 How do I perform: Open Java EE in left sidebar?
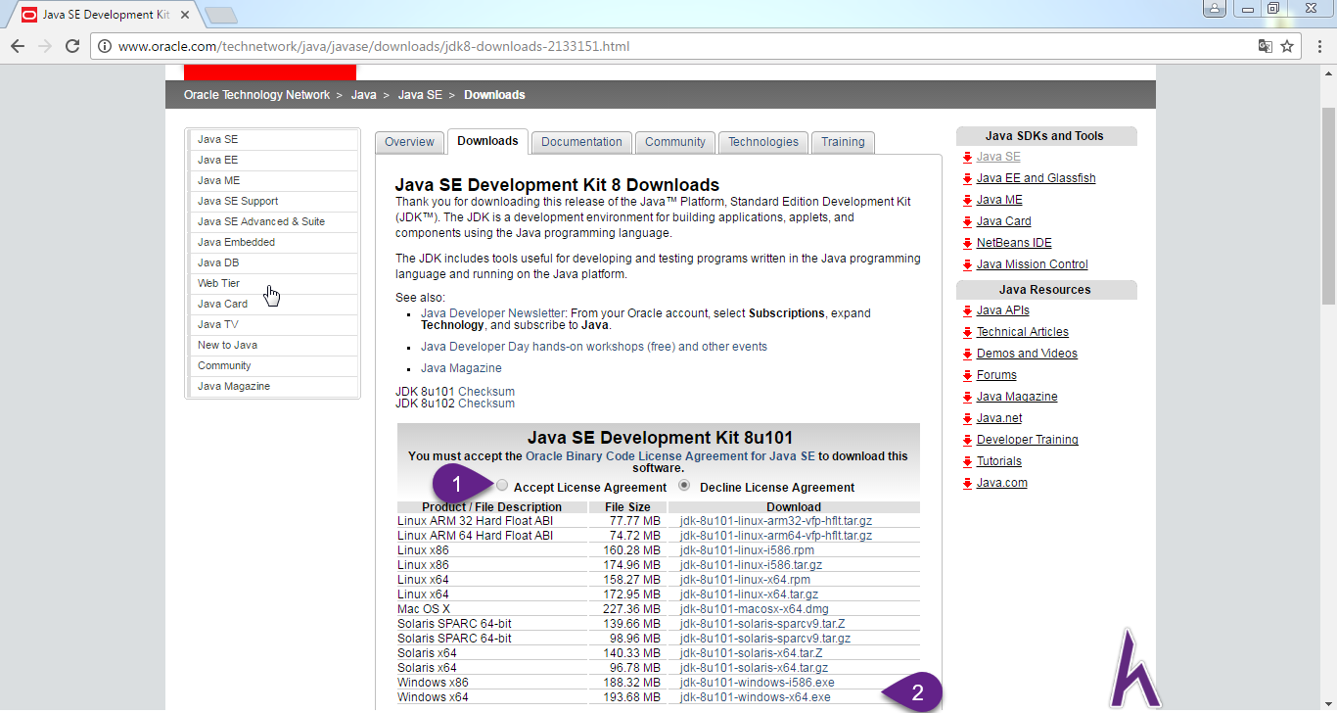click(x=273, y=160)
